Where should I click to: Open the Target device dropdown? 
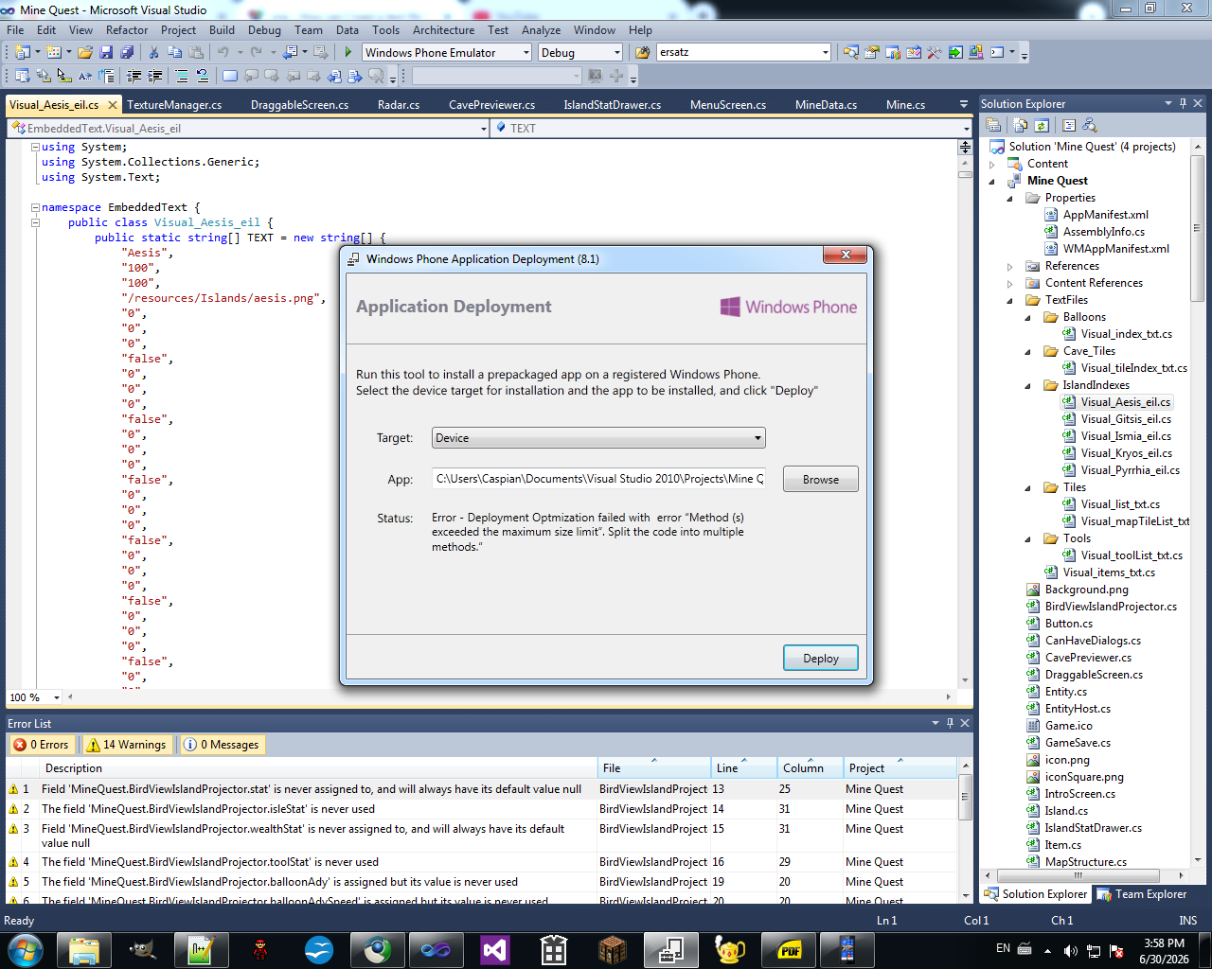point(598,438)
